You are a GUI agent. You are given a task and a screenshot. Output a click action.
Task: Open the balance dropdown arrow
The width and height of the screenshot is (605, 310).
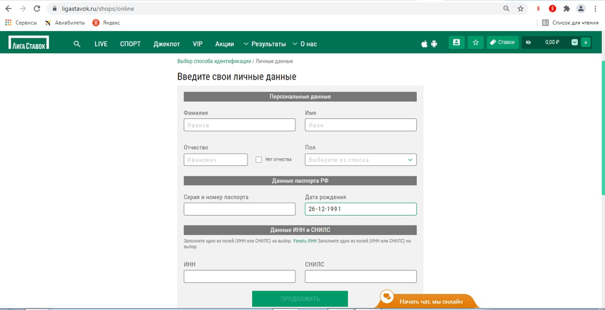574,43
